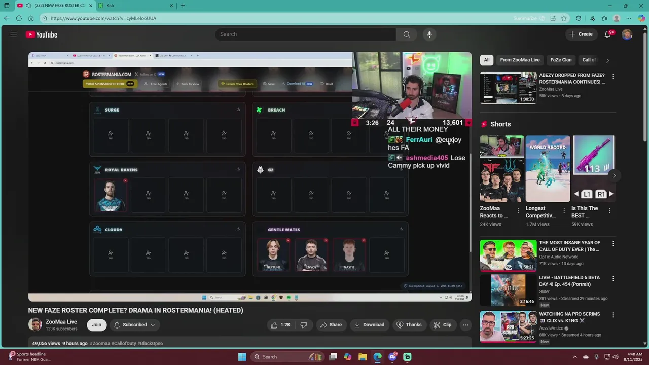The width and height of the screenshot is (649, 365).
Task: Click the Join channel button
Action: click(96, 325)
